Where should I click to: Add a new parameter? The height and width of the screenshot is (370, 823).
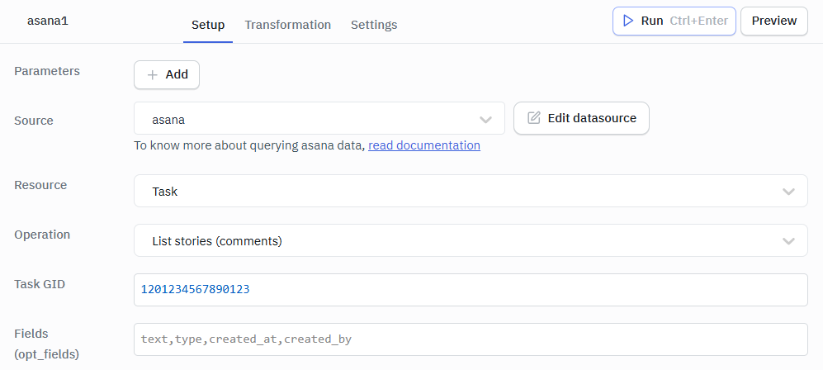(x=167, y=74)
